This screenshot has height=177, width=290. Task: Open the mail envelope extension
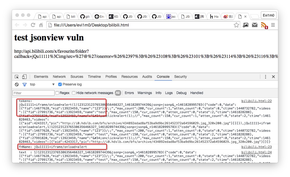pyautogui.click(x=255, y=25)
